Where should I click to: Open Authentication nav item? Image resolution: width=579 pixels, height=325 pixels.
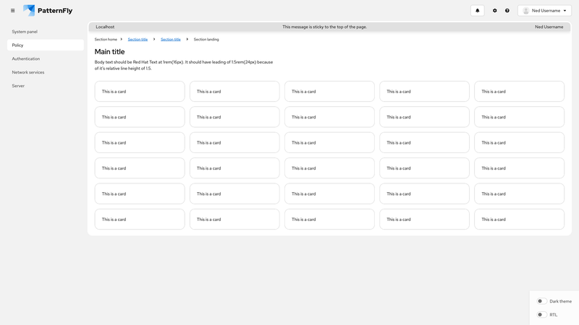click(46, 58)
